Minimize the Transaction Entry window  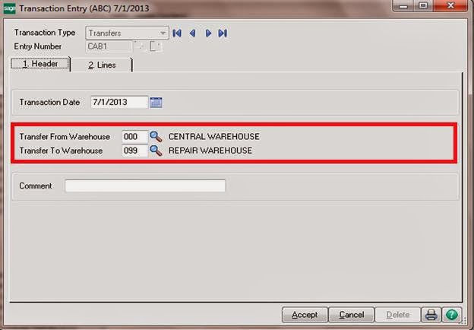tap(403, 6)
